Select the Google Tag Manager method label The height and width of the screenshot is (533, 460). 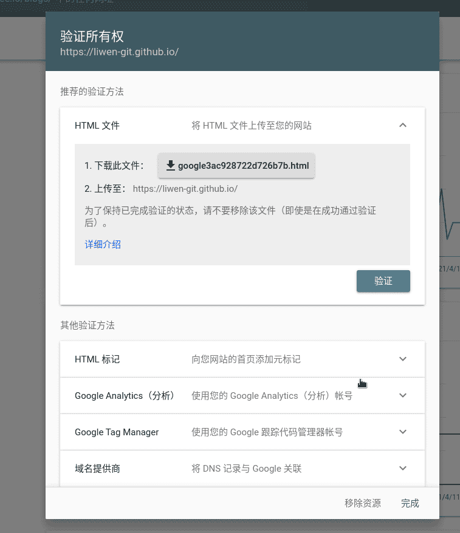click(117, 432)
